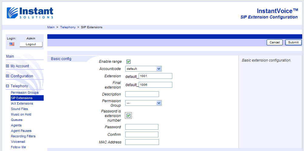Click the Instant Solutions logo
The width and height of the screenshot is (304, 151).
tap(30, 13)
